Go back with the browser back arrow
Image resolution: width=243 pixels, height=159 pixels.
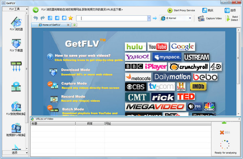(x=36, y=18)
